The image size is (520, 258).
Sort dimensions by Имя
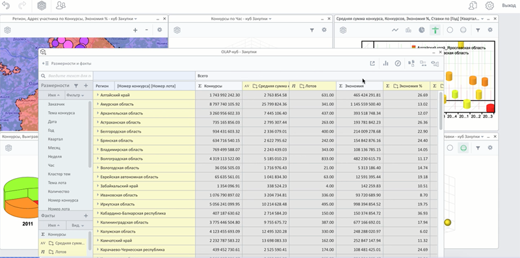coord(54,95)
